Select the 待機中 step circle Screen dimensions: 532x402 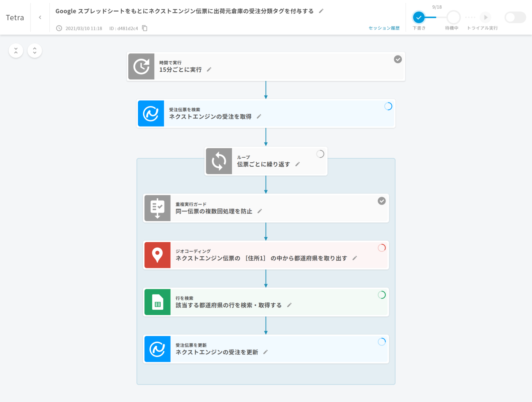tap(453, 17)
